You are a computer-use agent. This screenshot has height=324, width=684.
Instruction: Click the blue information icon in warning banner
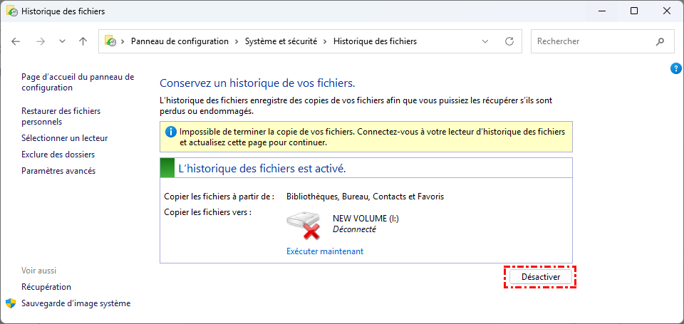point(170,132)
